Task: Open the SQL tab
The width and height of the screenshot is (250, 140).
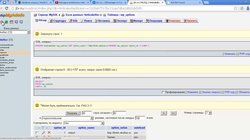Action: click(x=73, y=21)
